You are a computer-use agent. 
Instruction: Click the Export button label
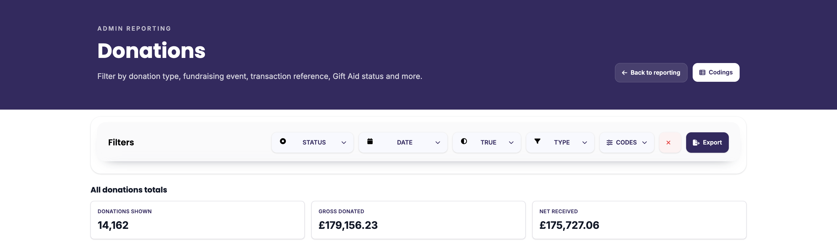[712, 143]
